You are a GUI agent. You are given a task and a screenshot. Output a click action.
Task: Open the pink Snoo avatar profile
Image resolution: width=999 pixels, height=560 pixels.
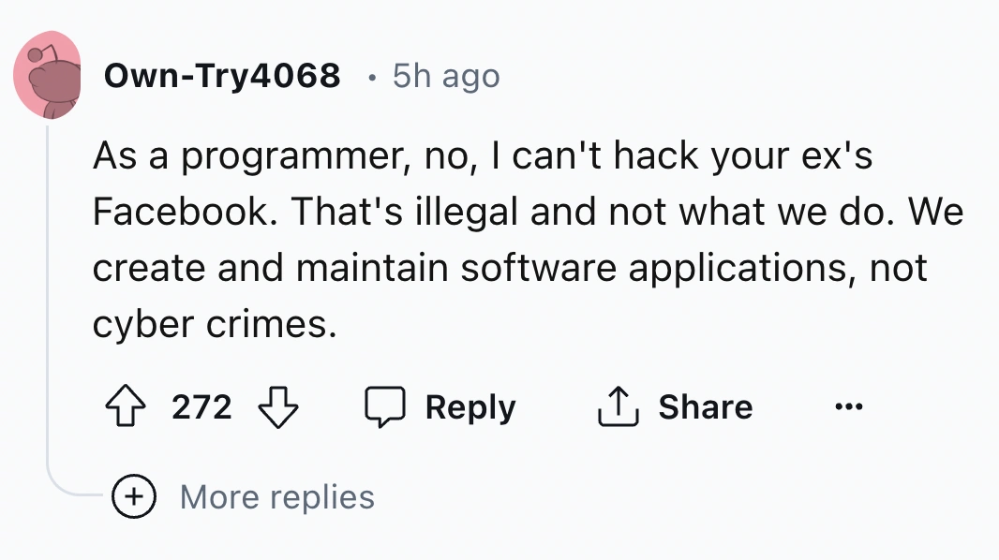(x=47, y=75)
